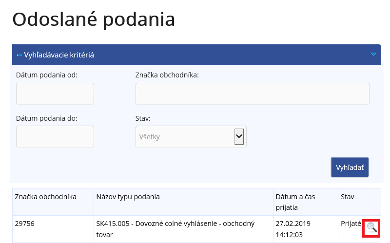Click into the Značka obchodníka text field
The height and width of the screenshot is (243, 390).
252,93
